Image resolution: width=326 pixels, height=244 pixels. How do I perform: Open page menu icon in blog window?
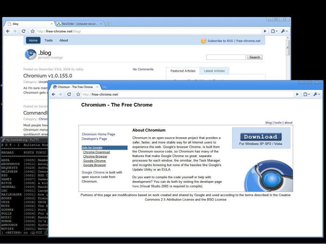(x=274, y=31)
